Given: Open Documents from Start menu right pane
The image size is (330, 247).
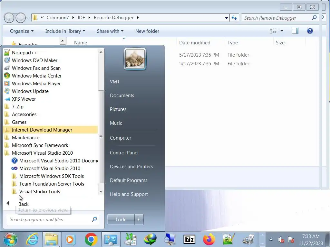Looking at the screenshot, I should [122, 96].
